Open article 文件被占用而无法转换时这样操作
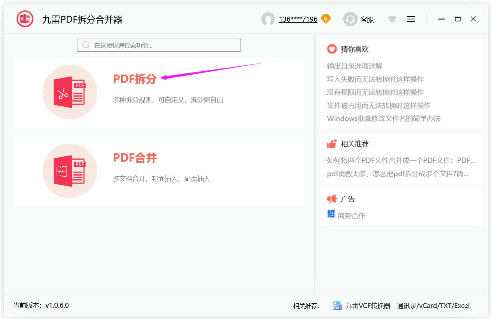The height and width of the screenshot is (319, 492). 379,105
